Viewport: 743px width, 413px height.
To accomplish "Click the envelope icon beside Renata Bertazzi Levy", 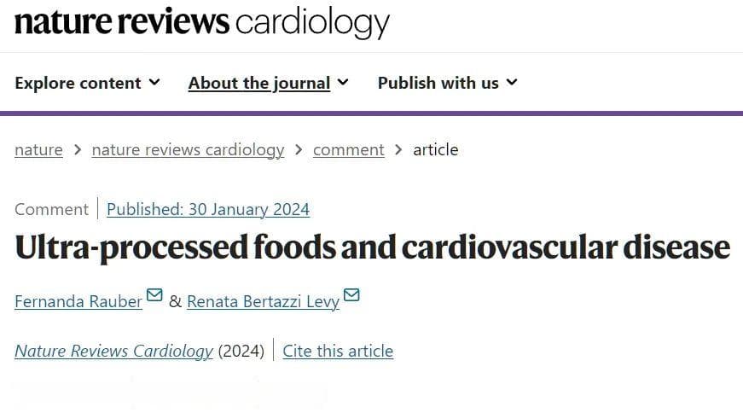I will coord(351,295).
